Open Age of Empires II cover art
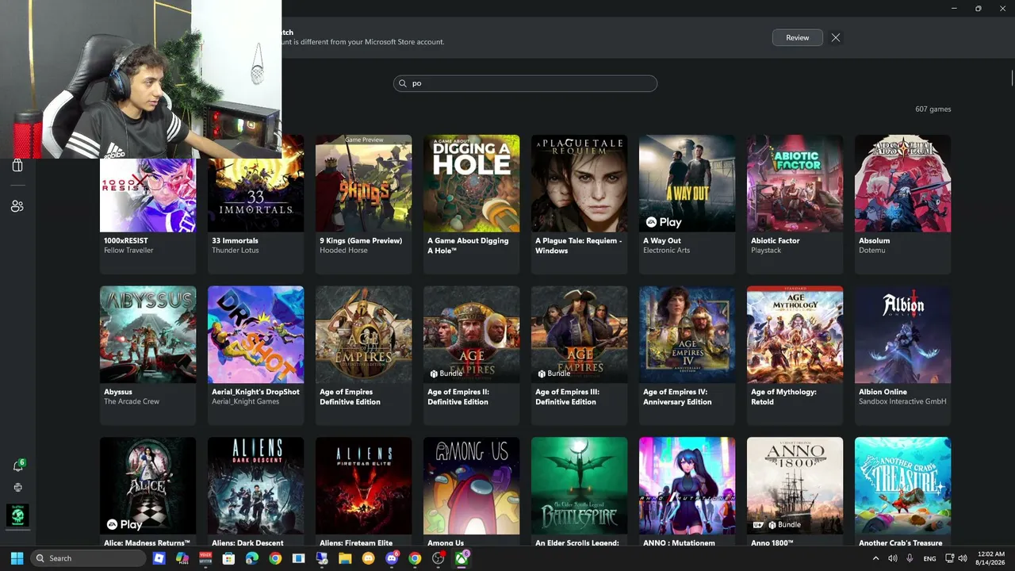The height and width of the screenshot is (571, 1015). pos(471,335)
